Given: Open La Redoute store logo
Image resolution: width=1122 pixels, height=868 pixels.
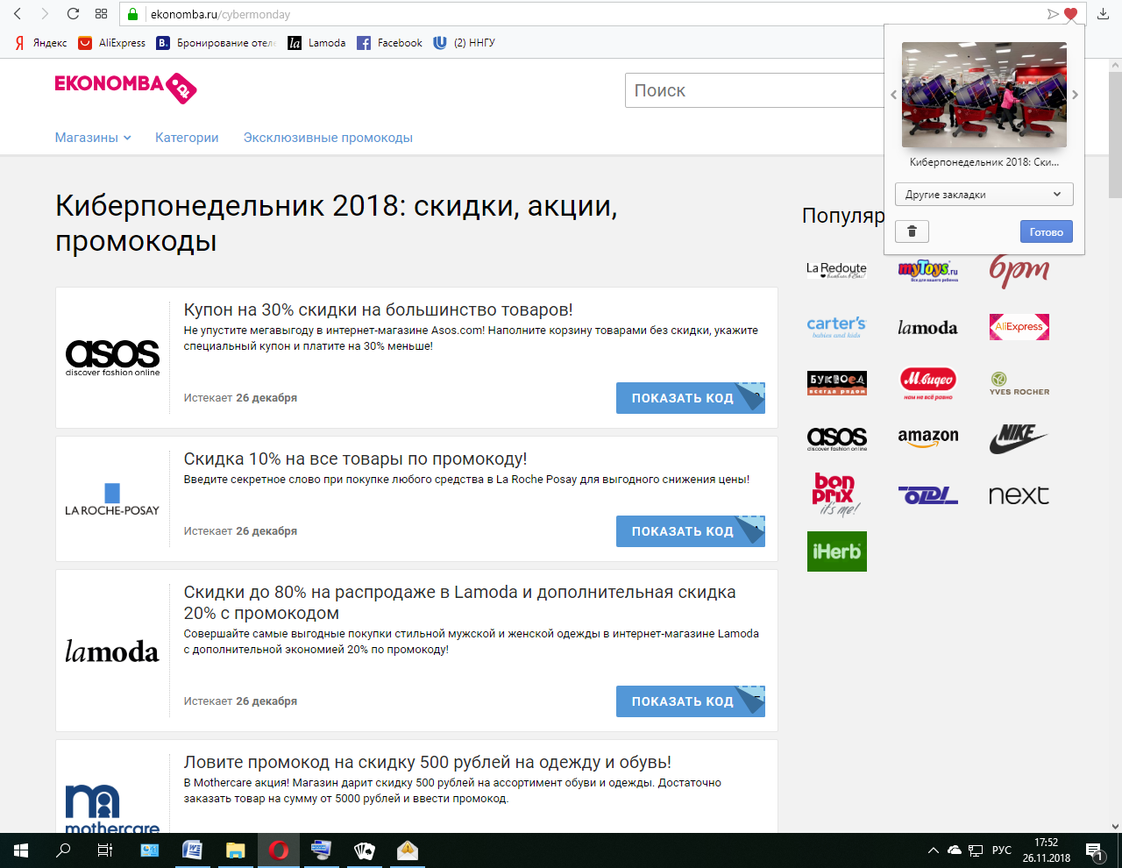Looking at the screenshot, I should click(x=836, y=269).
